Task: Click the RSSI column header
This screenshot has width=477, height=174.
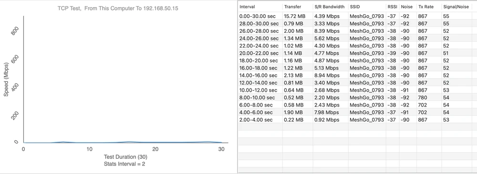Action: tap(393, 7)
